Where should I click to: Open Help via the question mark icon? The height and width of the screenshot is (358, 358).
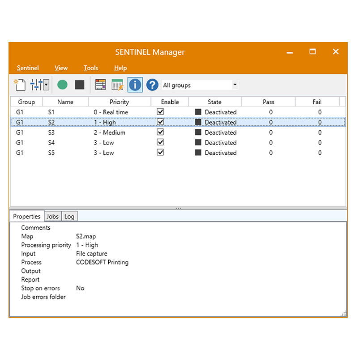point(151,84)
